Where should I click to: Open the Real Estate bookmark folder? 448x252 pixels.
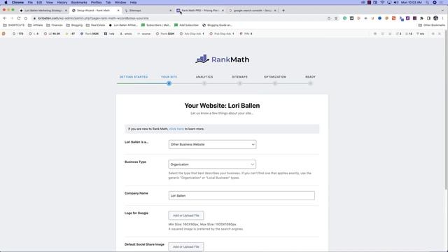(95, 25)
